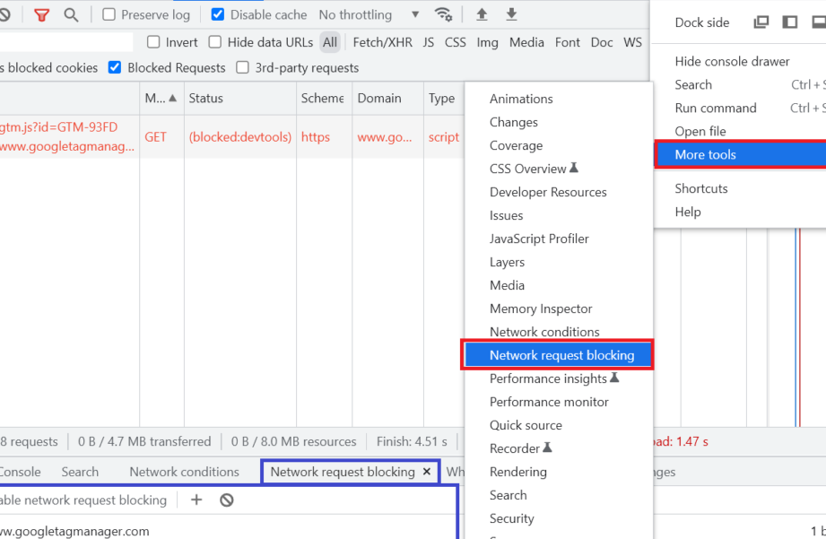The image size is (826, 539).
Task: Choose Animations from More tools
Action: [559, 99]
